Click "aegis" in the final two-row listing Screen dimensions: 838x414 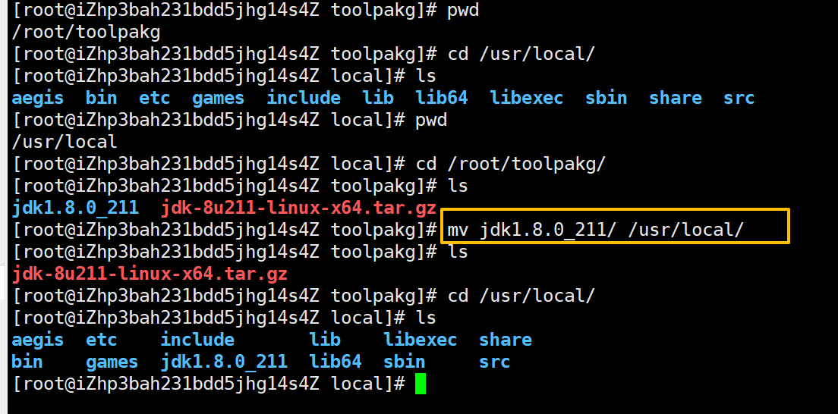click(x=38, y=340)
